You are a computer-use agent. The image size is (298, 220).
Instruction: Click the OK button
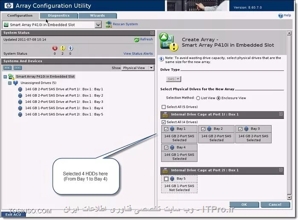[244, 204]
